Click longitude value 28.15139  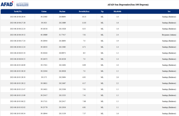(x=62, y=114)
